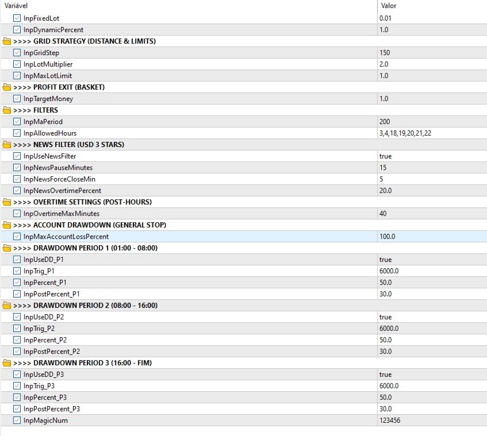
Task: Toggle the InpNewsOvertimePercent checkbox
Action: (17, 191)
